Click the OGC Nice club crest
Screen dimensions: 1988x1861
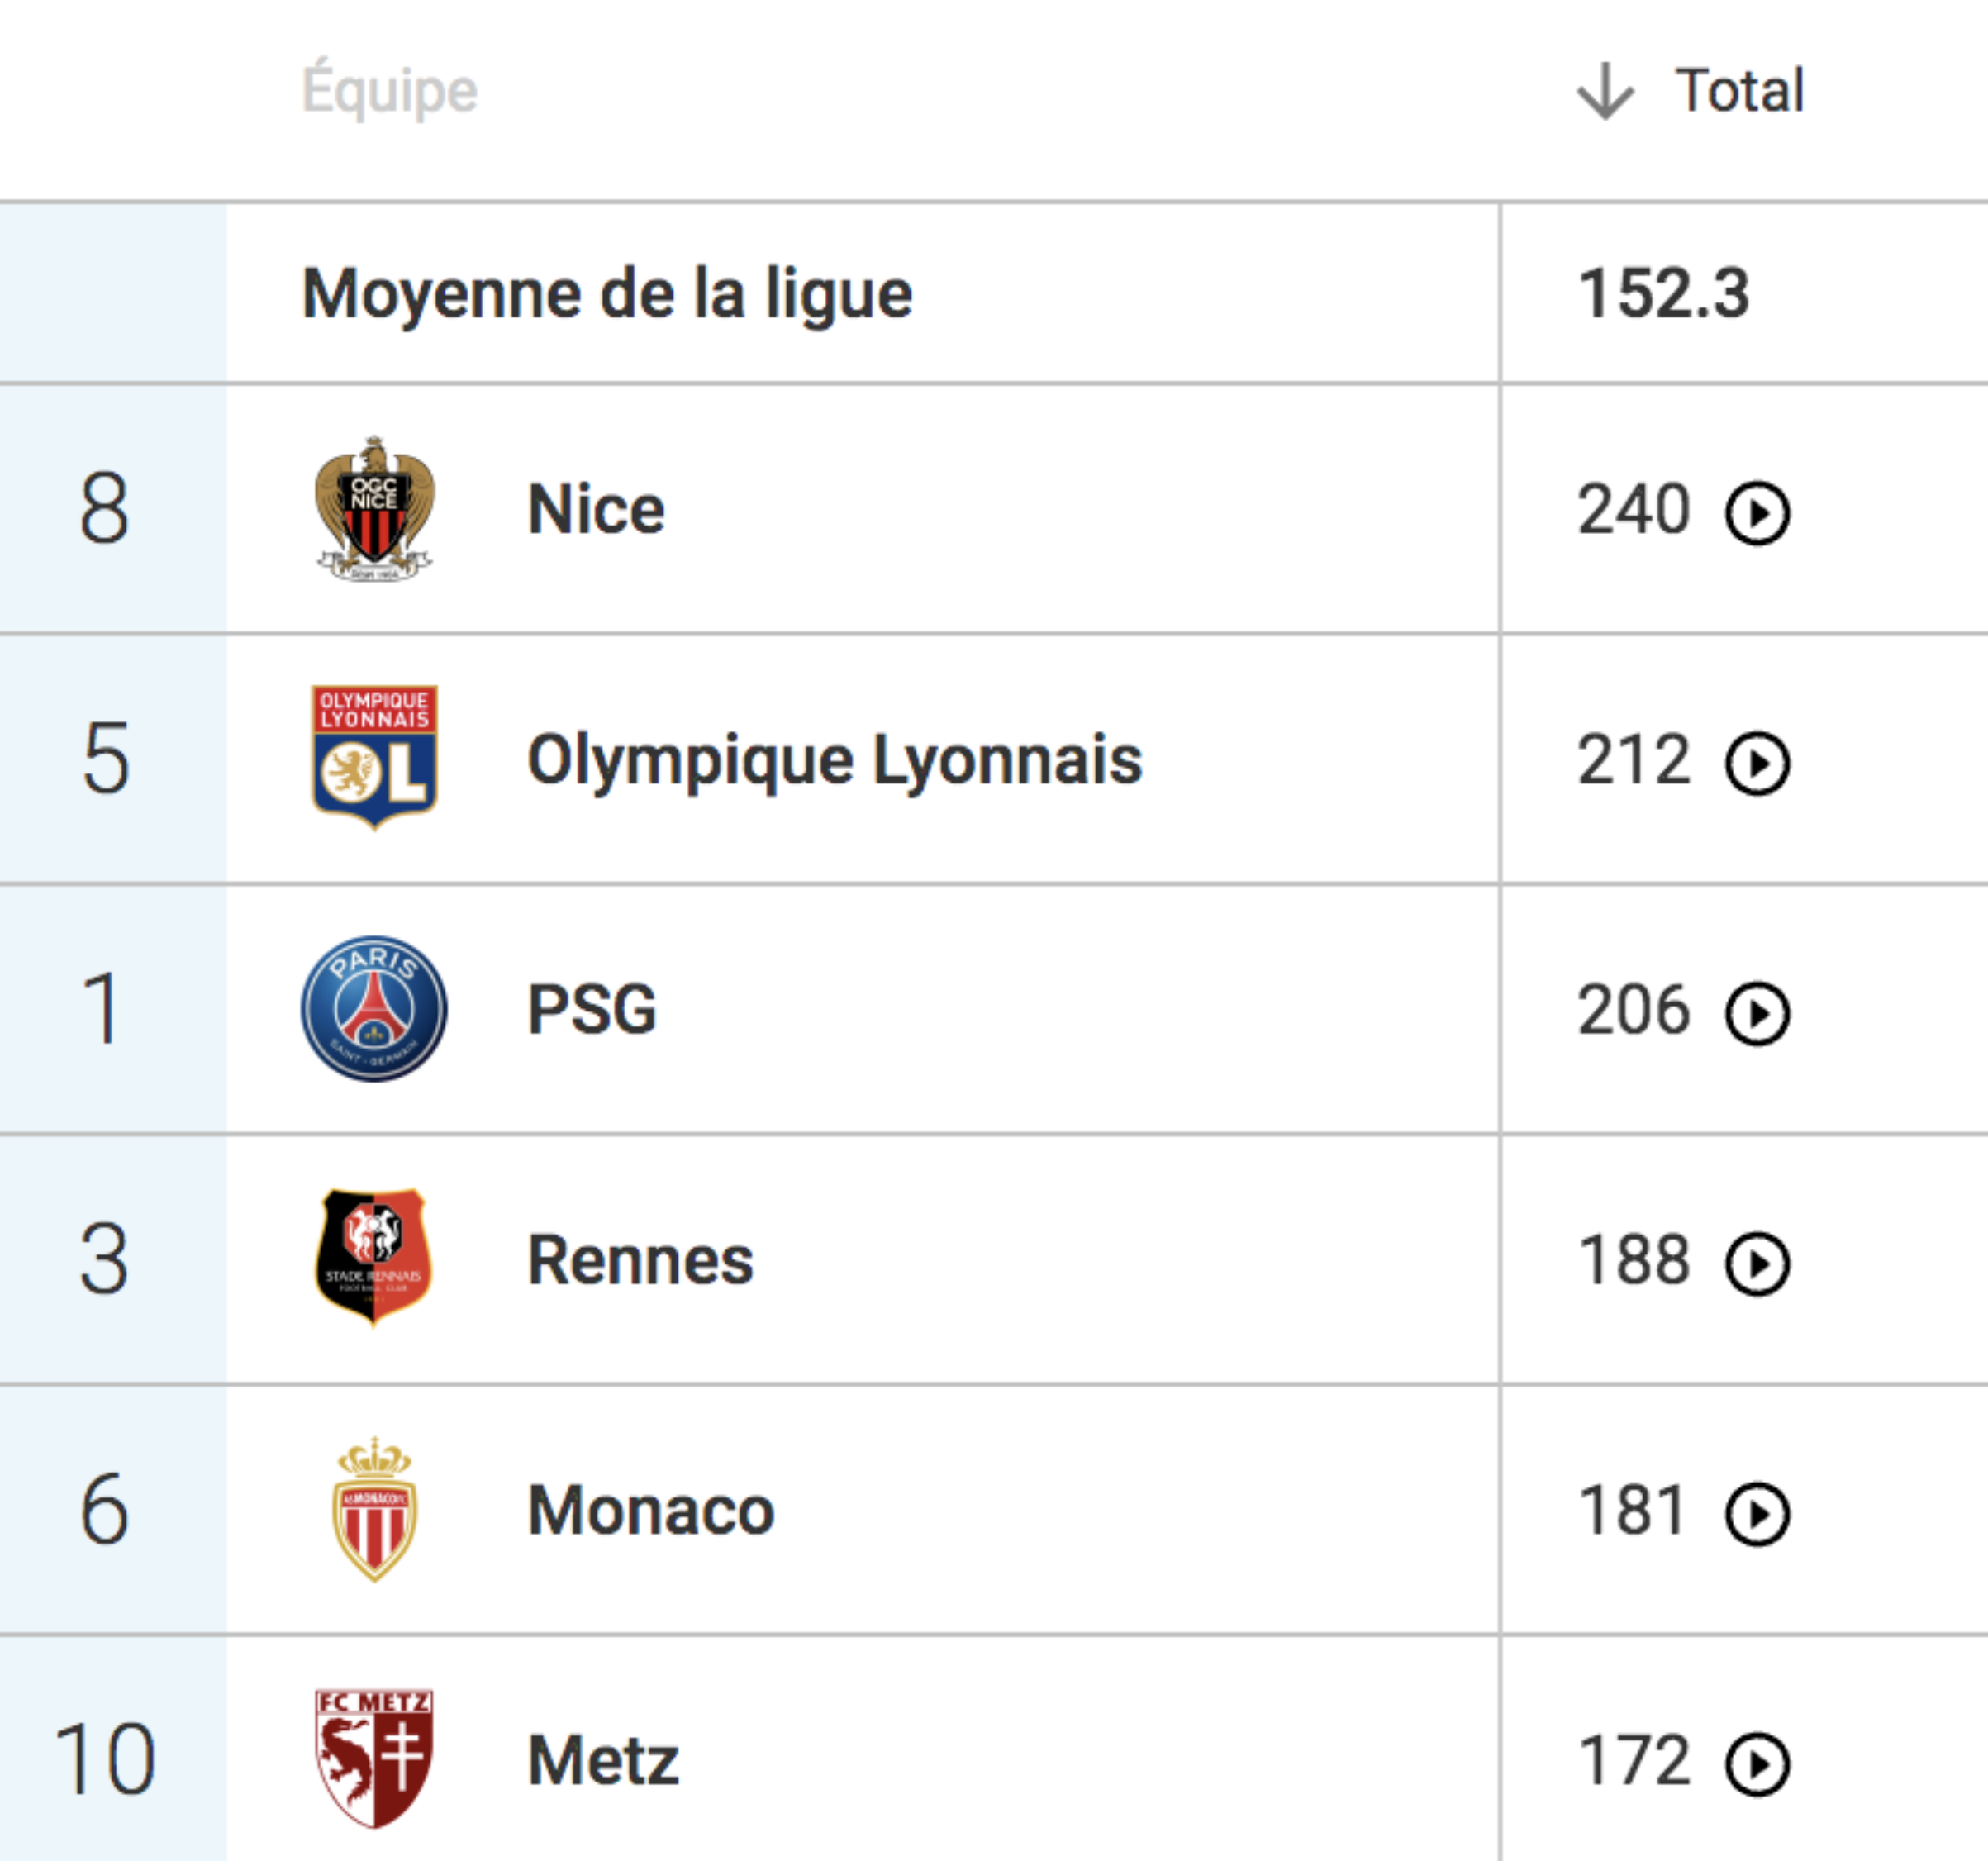pos(374,508)
